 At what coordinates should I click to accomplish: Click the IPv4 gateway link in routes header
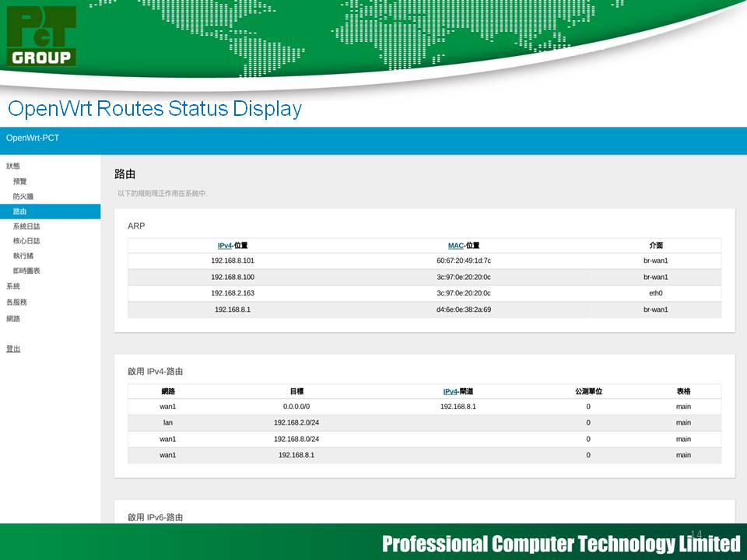coord(451,391)
